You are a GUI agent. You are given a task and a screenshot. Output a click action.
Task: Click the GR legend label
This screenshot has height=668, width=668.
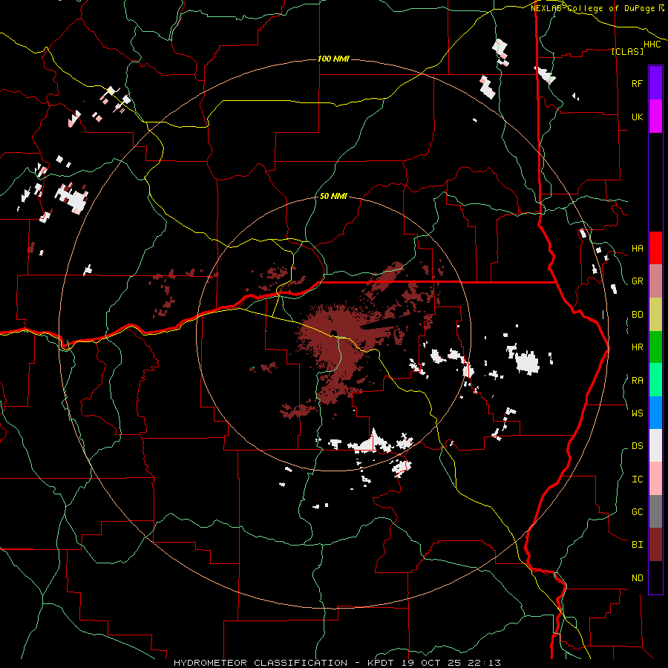click(x=637, y=281)
